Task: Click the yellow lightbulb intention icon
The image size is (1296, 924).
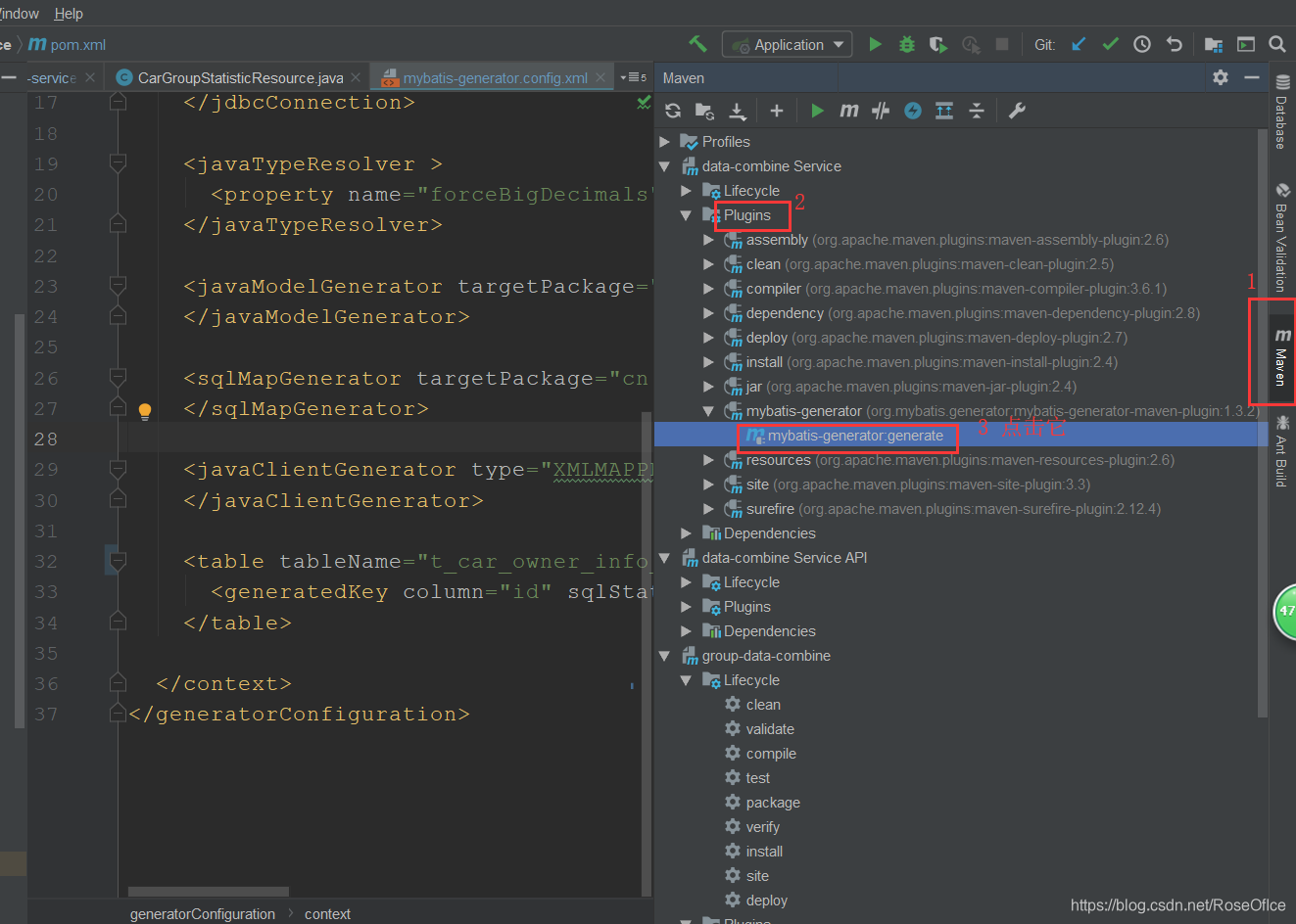Action: pyautogui.click(x=145, y=411)
